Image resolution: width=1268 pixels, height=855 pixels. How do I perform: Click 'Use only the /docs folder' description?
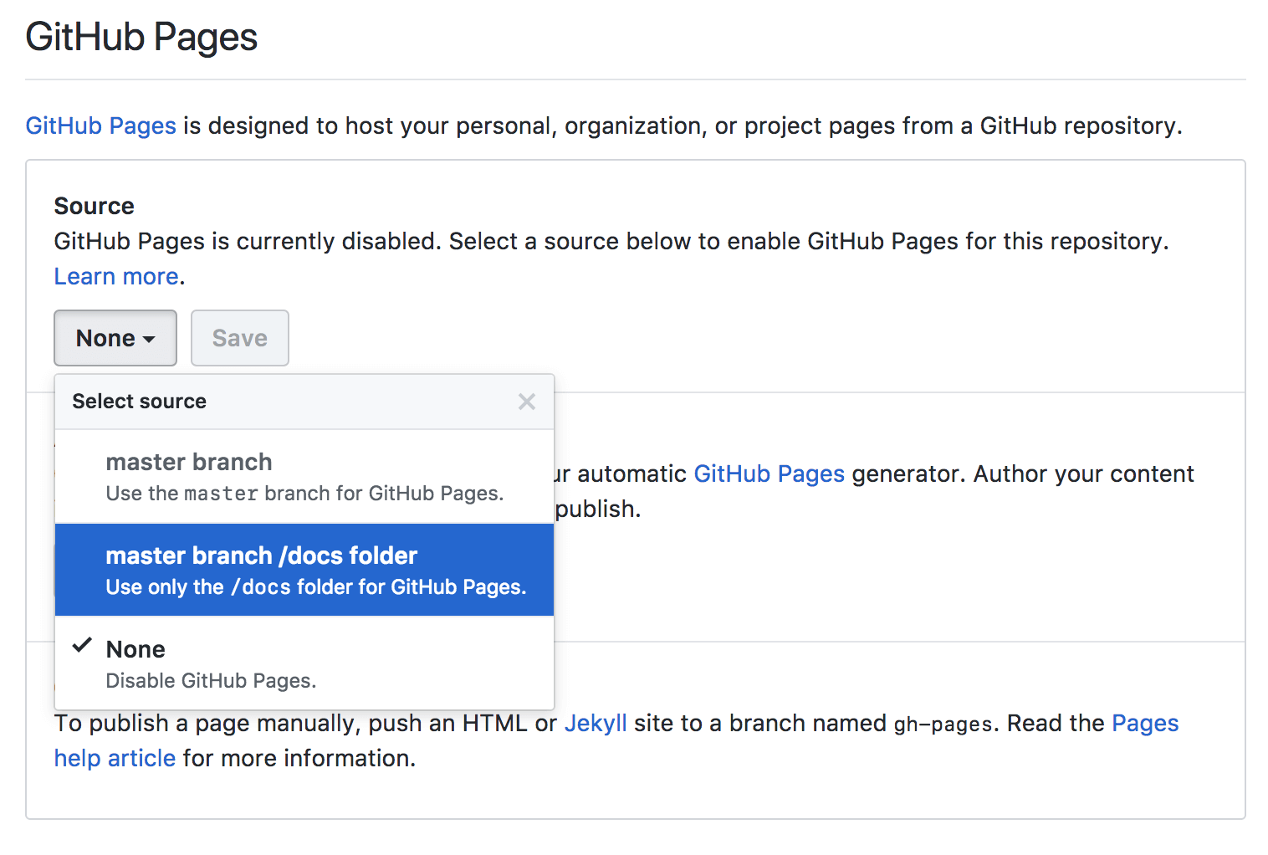click(x=316, y=587)
